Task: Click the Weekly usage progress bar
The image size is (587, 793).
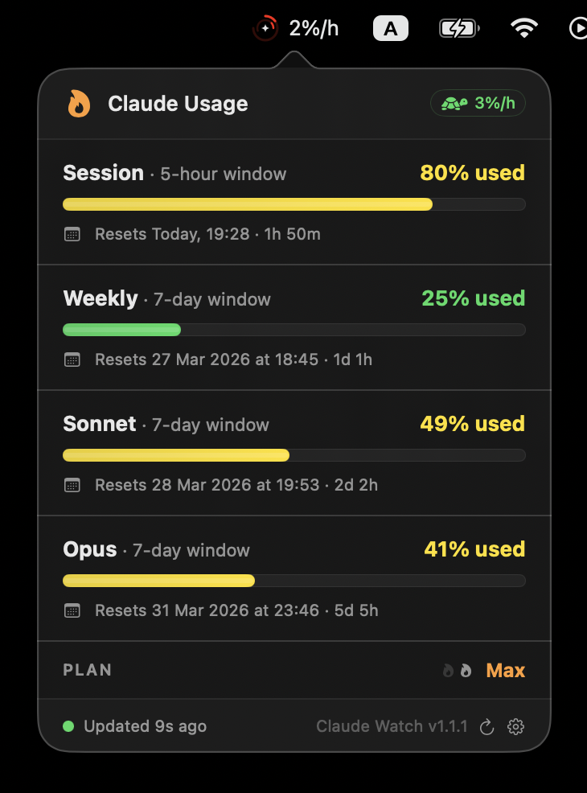Action: click(x=294, y=330)
